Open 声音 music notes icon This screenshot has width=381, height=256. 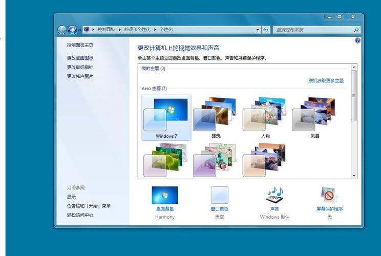click(x=275, y=195)
